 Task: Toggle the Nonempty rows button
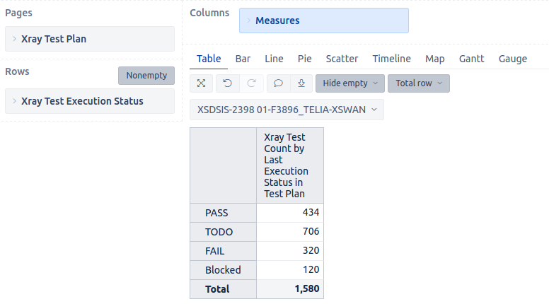point(146,76)
